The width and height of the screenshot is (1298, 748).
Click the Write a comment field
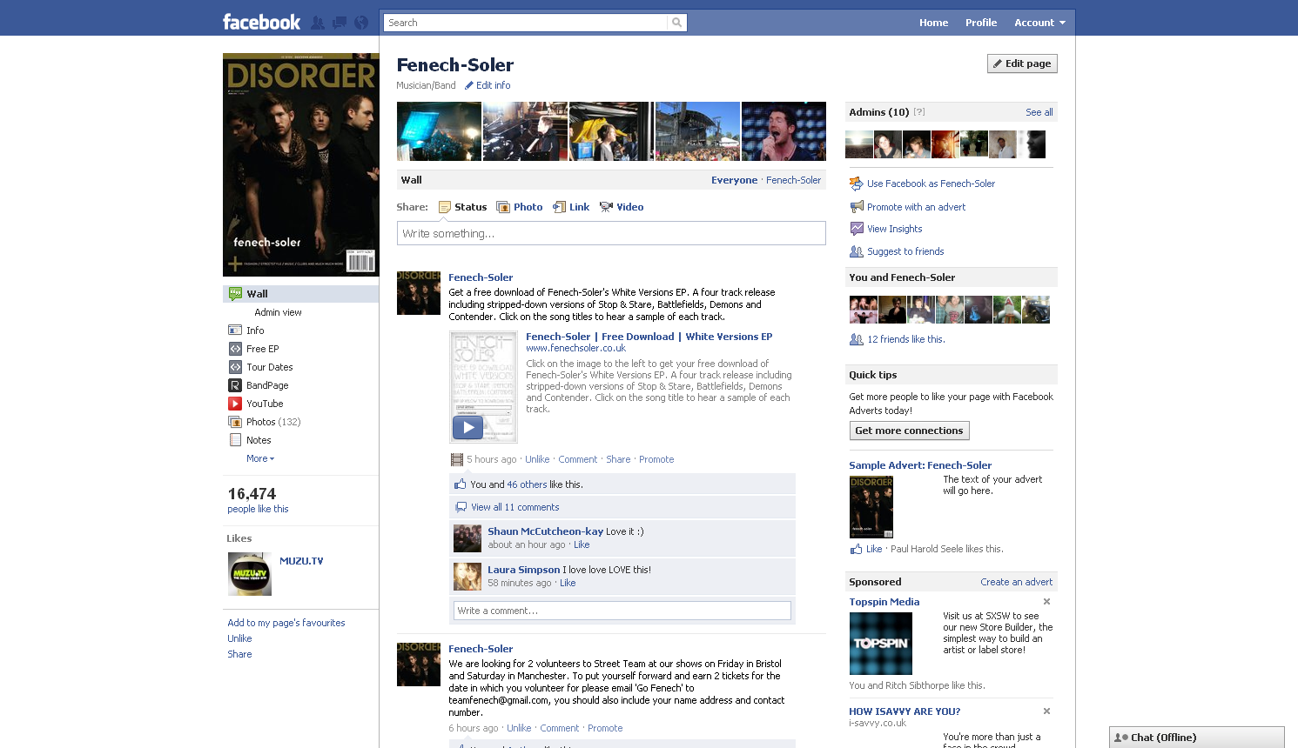click(x=622, y=611)
